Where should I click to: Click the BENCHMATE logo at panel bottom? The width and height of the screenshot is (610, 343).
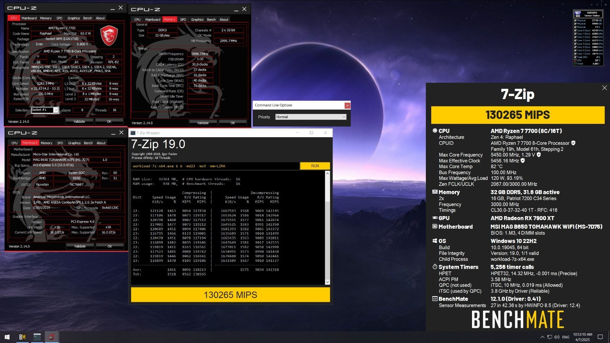coord(518,319)
